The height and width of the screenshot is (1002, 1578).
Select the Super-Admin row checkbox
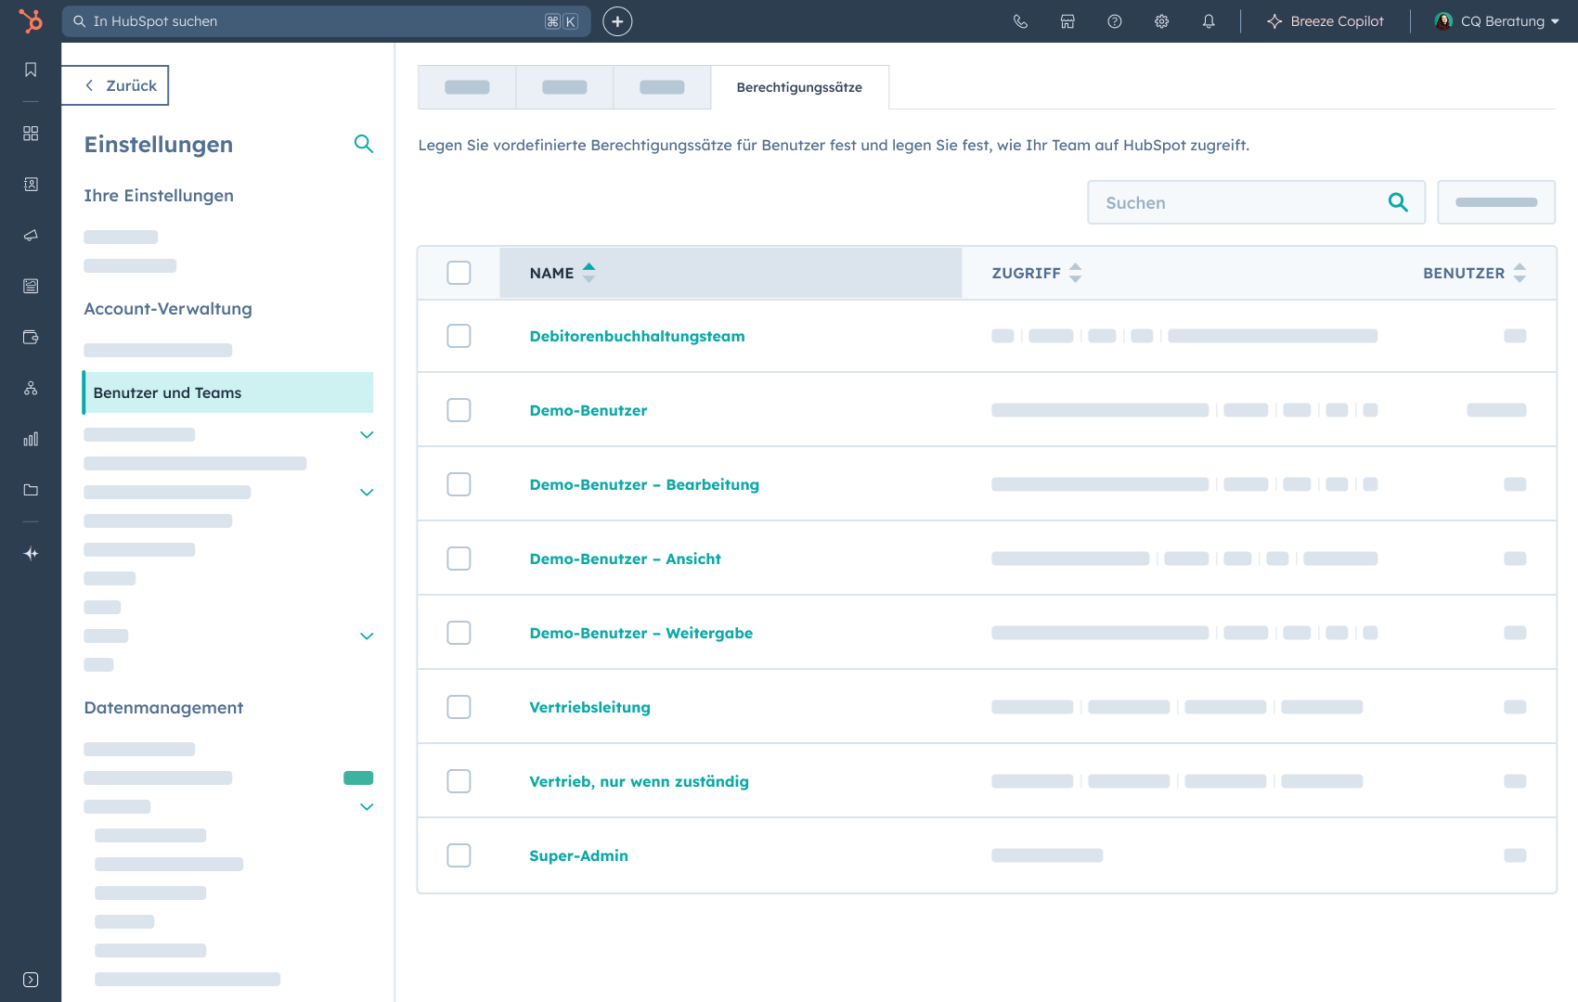coord(459,855)
